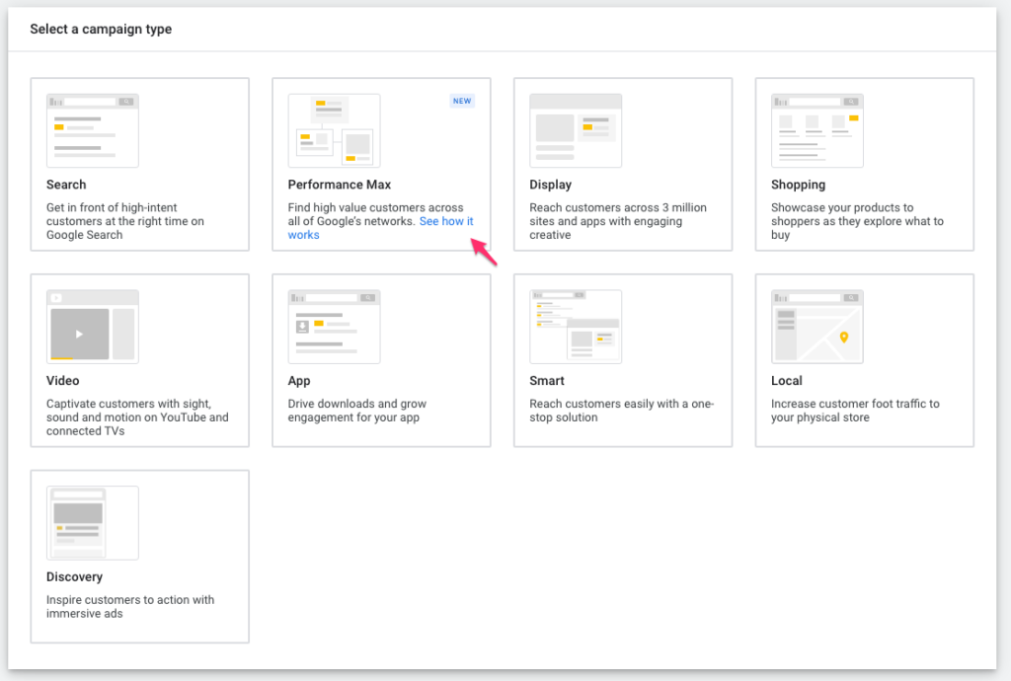Choose the Video campaign title
Viewport: 1011px width, 681px height.
pyautogui.click(x=62, y=381)
